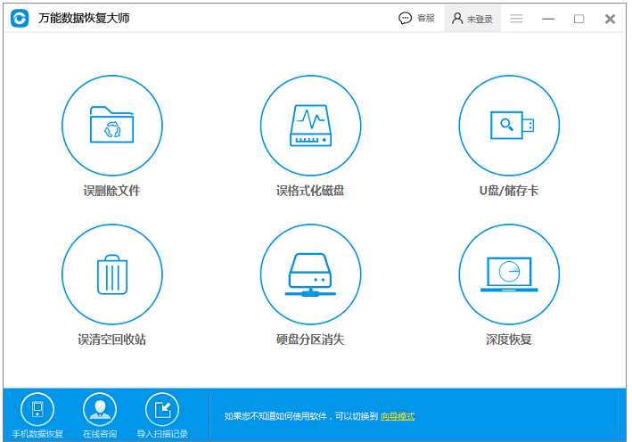This screenshot has height=442, width=632.
Task: Maximize the application window
Action: 579,19
